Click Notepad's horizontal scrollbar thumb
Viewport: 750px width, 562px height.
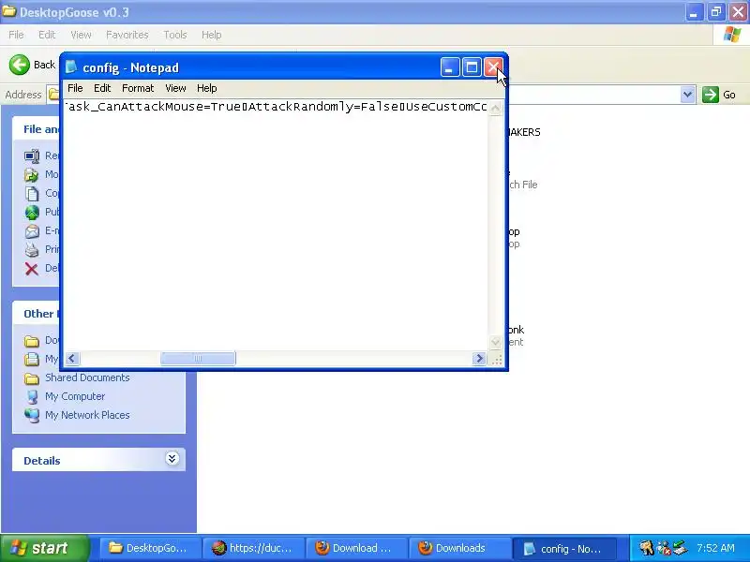[x=198, y=359]
